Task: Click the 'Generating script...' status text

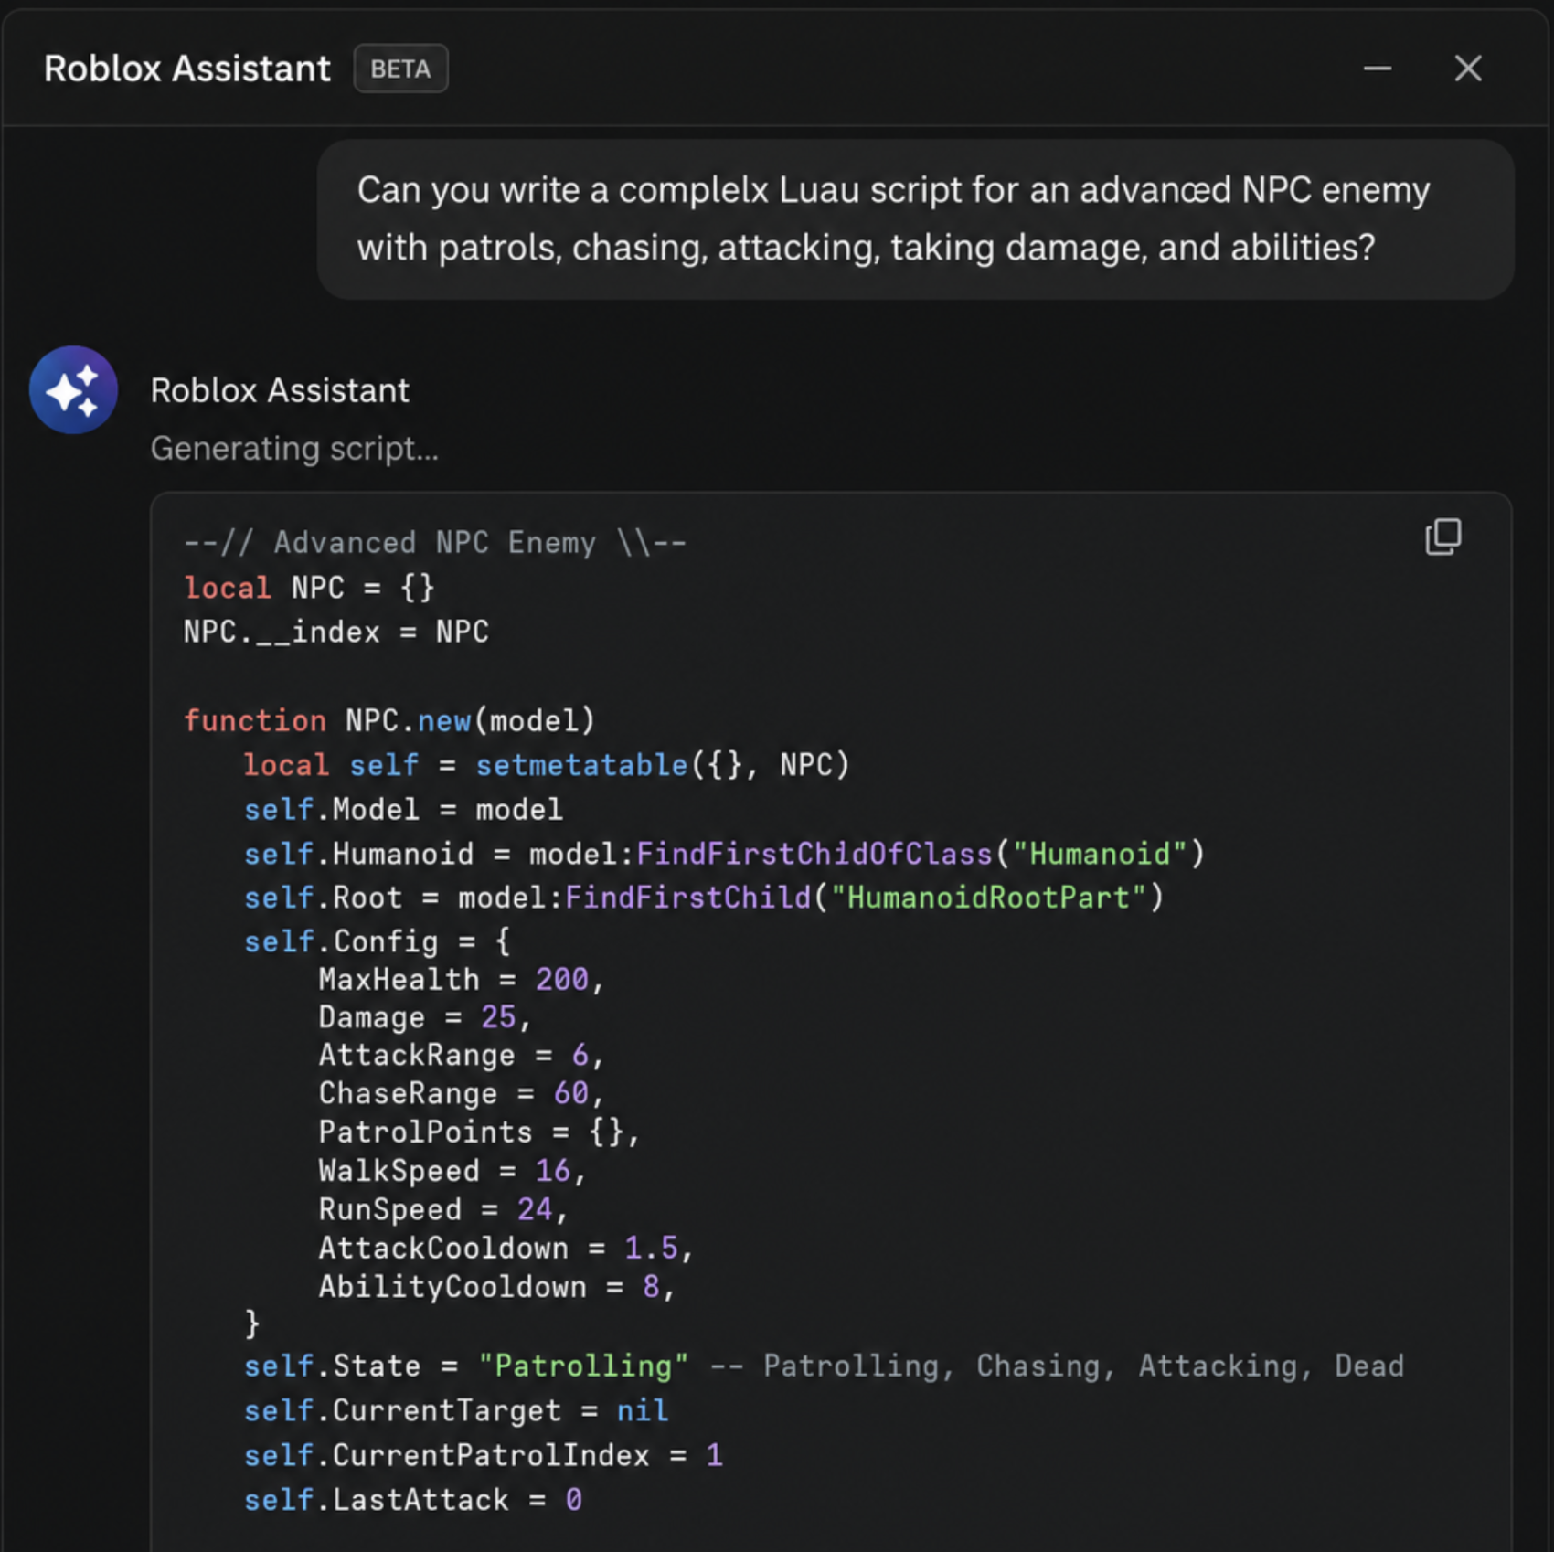Action: [x=294, y=448]
